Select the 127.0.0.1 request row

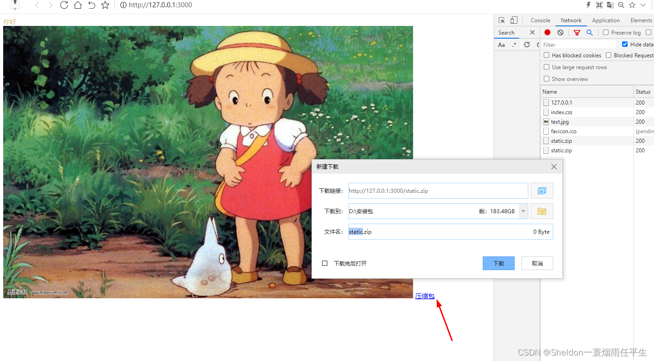click(x=597, y=102)
